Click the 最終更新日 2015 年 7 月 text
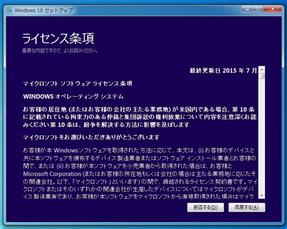 point(223,70)
